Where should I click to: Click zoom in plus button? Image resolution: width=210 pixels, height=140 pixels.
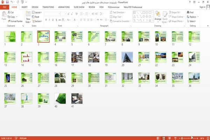click(197, 138)
